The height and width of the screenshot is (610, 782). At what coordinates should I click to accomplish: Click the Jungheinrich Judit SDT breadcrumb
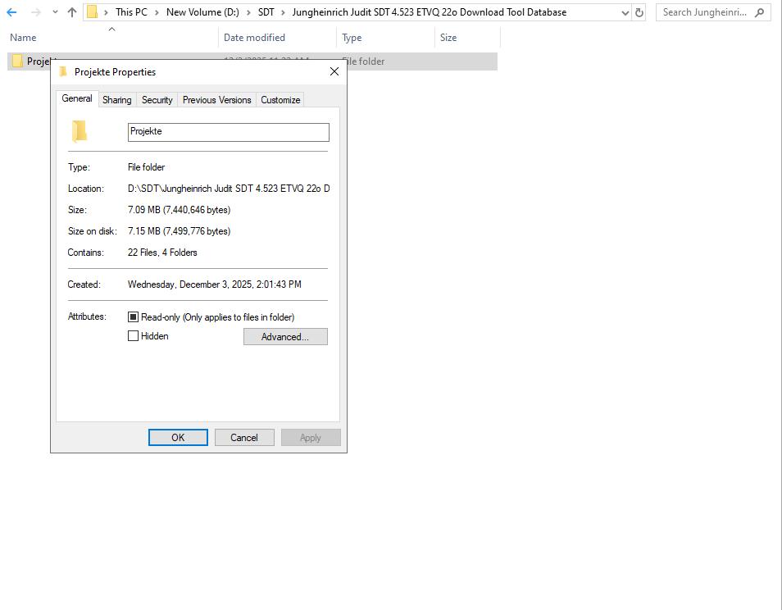coord(429,12)
